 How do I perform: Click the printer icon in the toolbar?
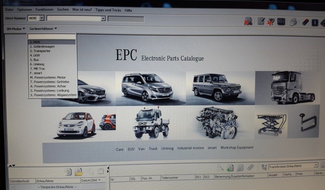click(x=293, y=22)
